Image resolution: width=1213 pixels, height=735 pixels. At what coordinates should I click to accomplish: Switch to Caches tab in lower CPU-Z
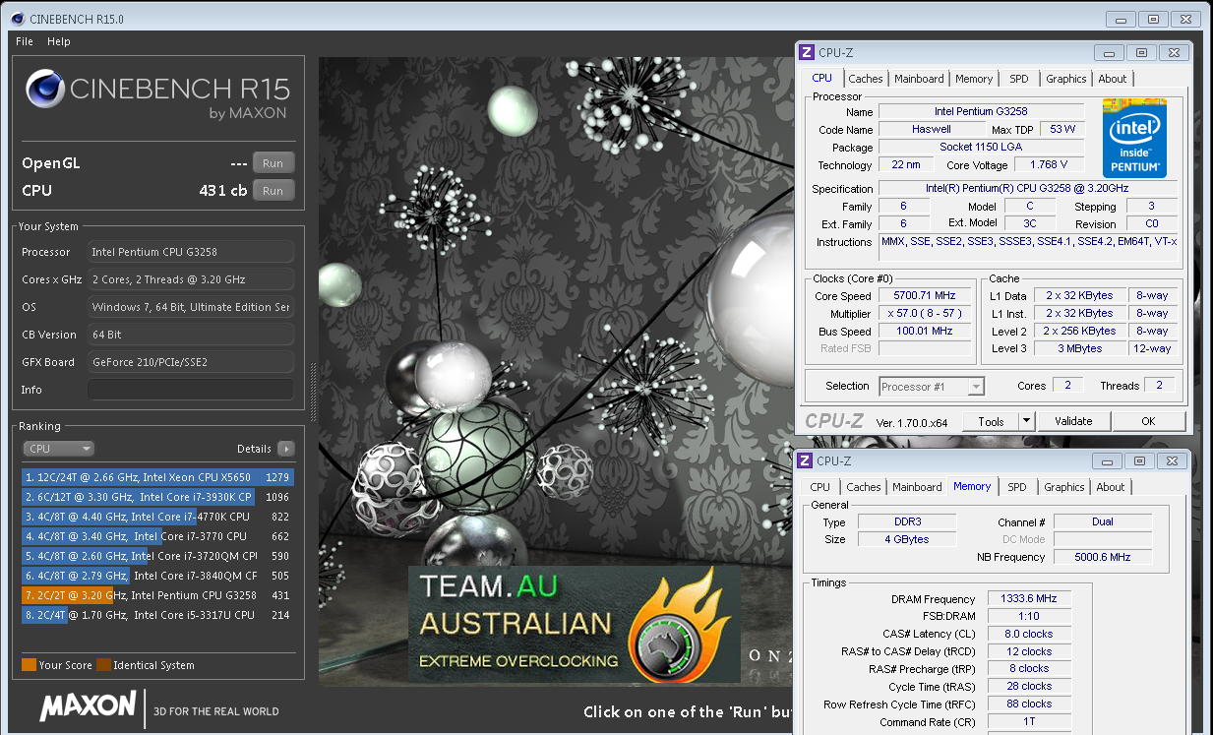coord(864,487)
